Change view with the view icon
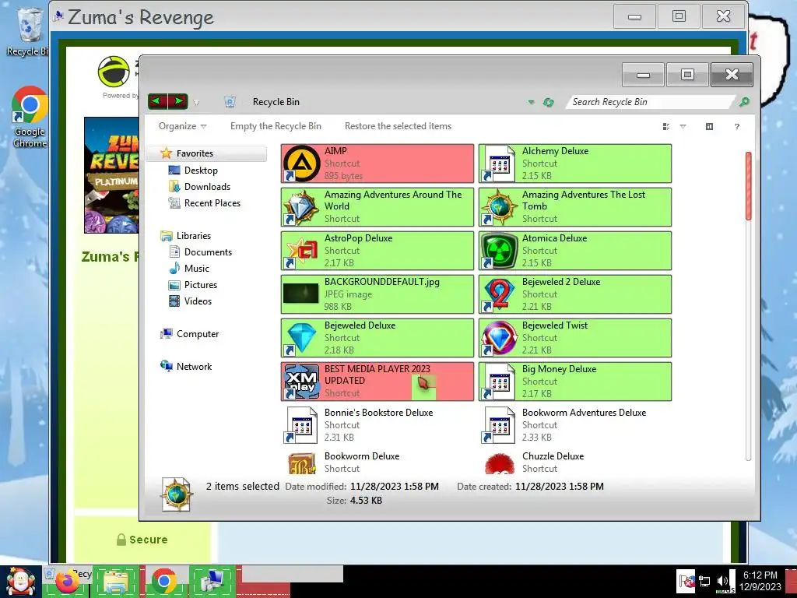 point(666,127)
